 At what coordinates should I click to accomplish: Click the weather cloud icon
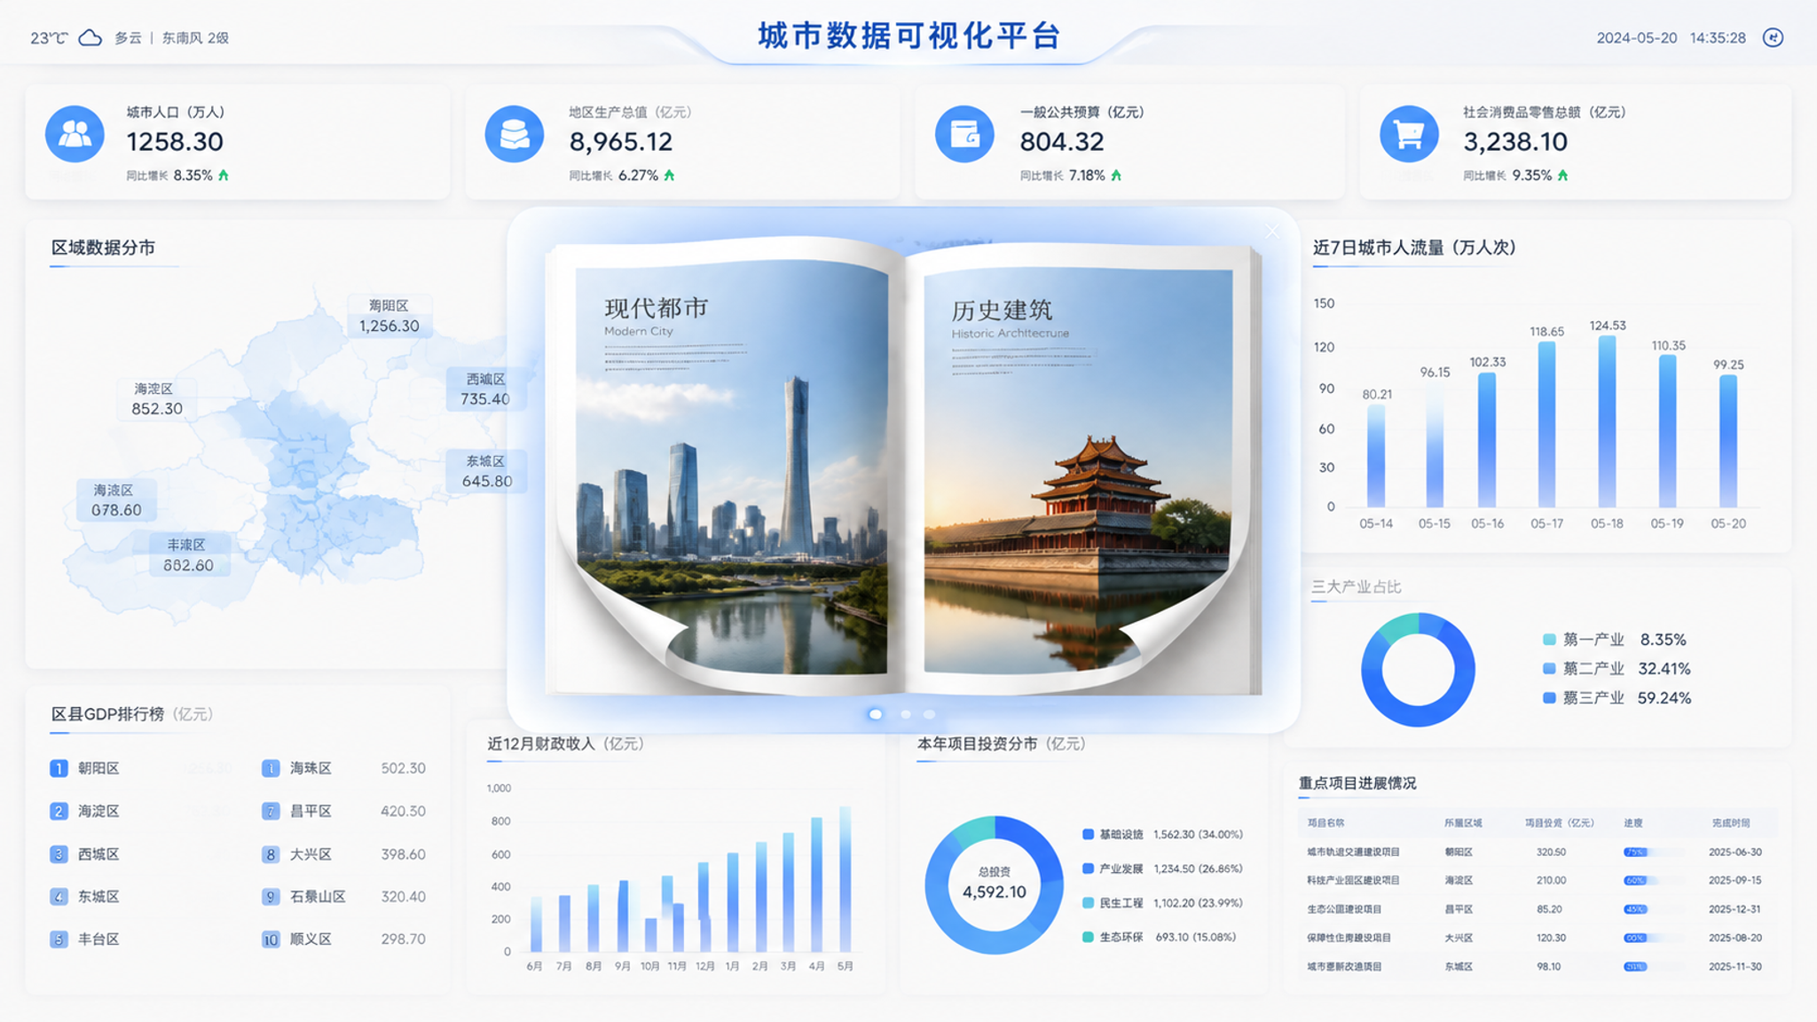[x=90, y=37]
